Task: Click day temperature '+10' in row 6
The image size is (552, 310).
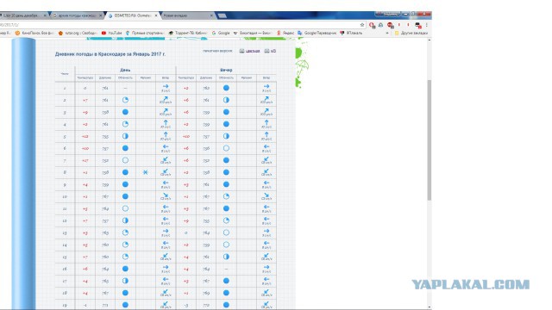Action: 85,148
